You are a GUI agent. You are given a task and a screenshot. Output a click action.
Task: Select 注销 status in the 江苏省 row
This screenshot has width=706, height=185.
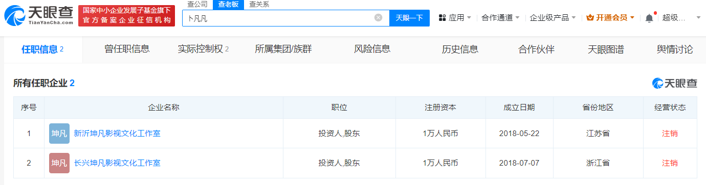coord(670,134)
